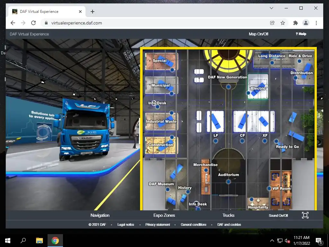
Task: Bookmark this page with the star icon
Action: pos(283,23)
